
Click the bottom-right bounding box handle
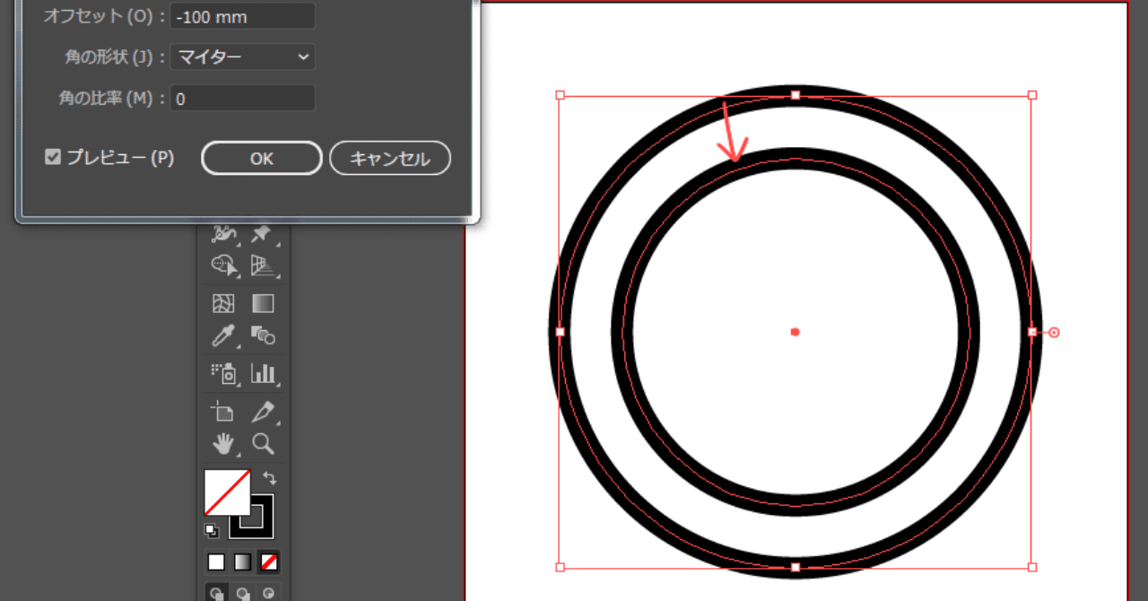click(1032, 567)
